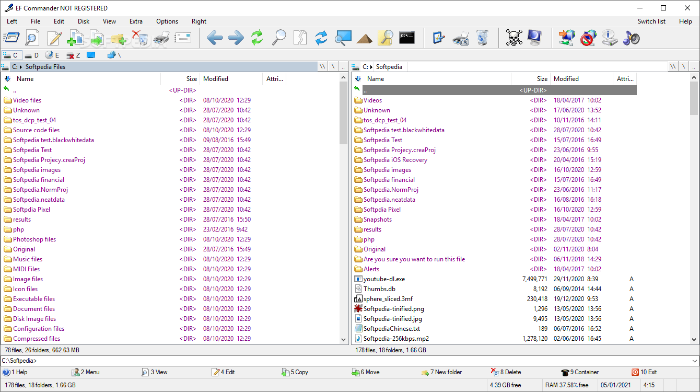This screenshot has width=700, height=392.
Task: Click the window-with-speed-lines first toolbar icon
Action: click(11, 38)
